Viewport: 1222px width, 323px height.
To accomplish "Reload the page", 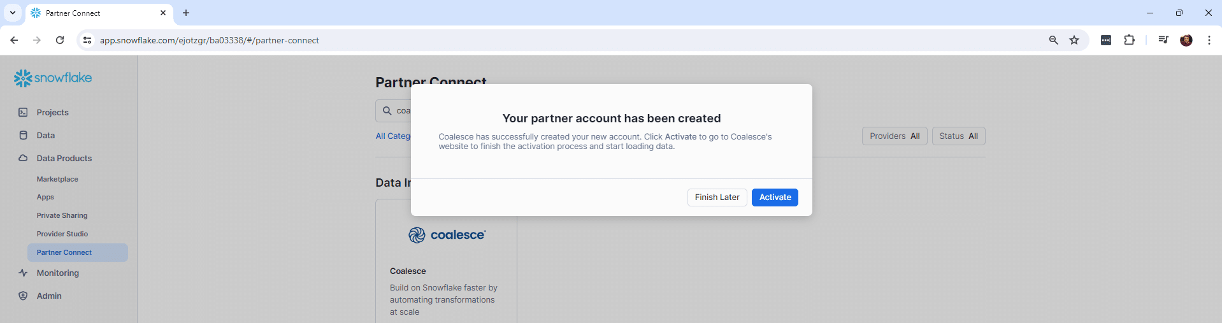I will coord(60,40).
